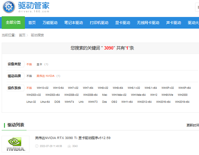The image size is (199, 155).
Task: Select 显卡驱动 navigation item
Action: point(123,23)
